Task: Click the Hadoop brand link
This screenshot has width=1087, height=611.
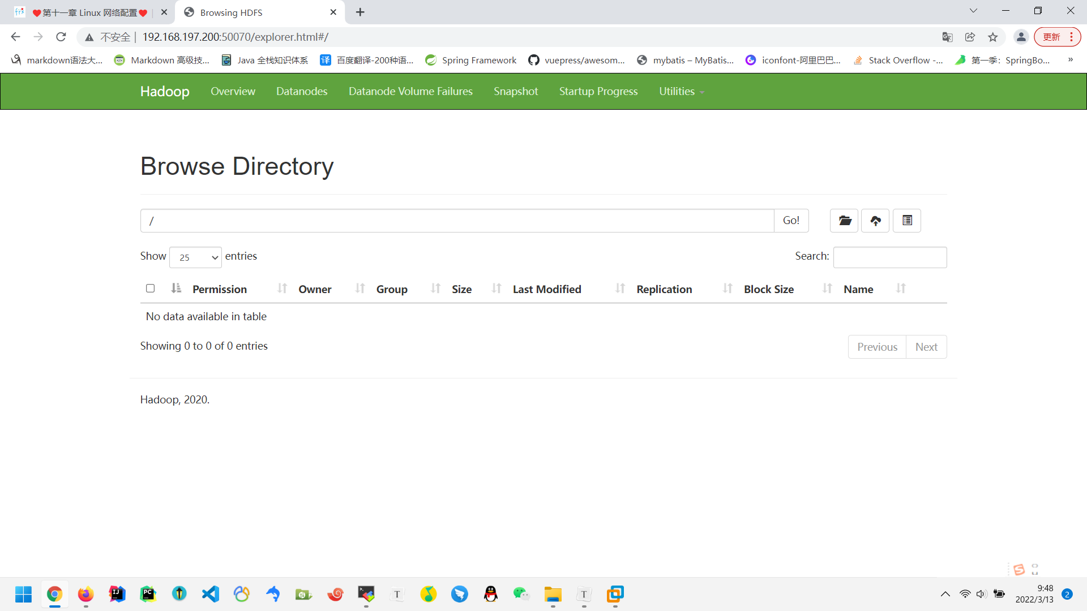Action: [165, 92]
